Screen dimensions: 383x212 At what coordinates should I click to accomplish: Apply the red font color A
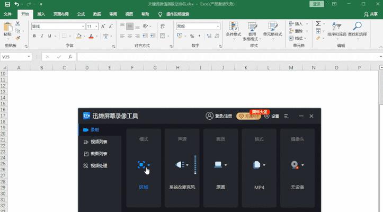coord(91,36)
